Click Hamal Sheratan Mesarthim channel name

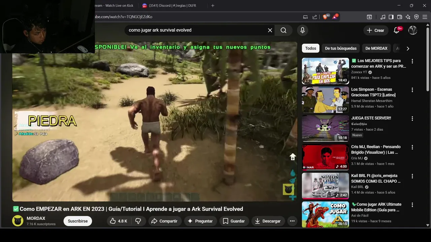[372, 101]
